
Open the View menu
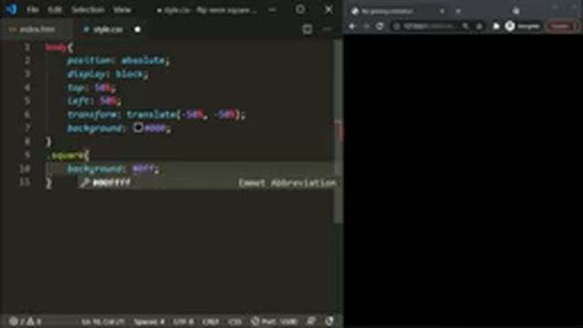(122, 10)
